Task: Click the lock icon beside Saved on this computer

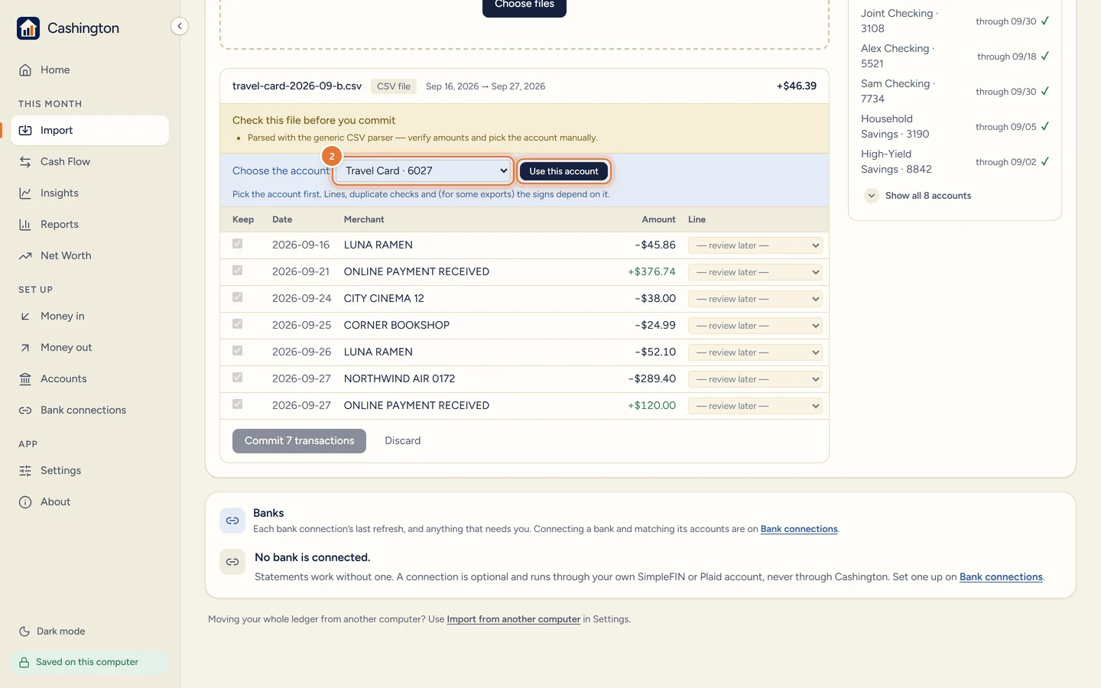Action: (24, 663)
